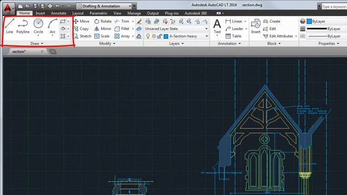Select the Polyline tool

(23, 26)
